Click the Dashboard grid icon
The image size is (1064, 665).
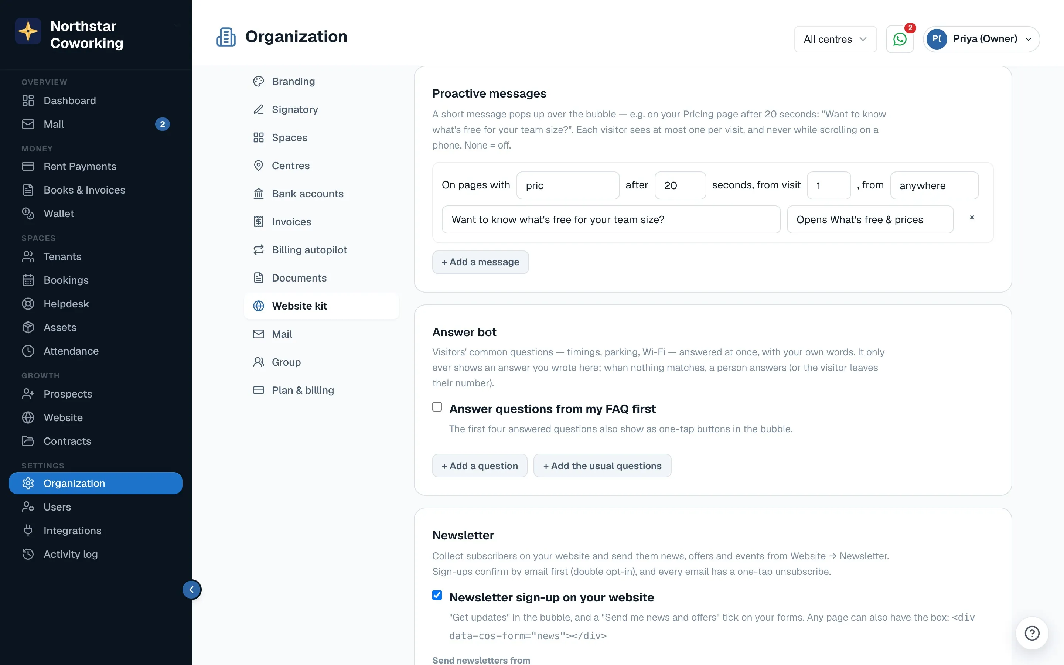pos(28,101)
